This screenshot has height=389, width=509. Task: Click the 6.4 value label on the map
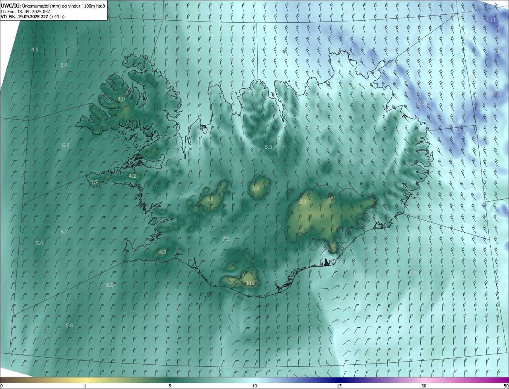64,65
